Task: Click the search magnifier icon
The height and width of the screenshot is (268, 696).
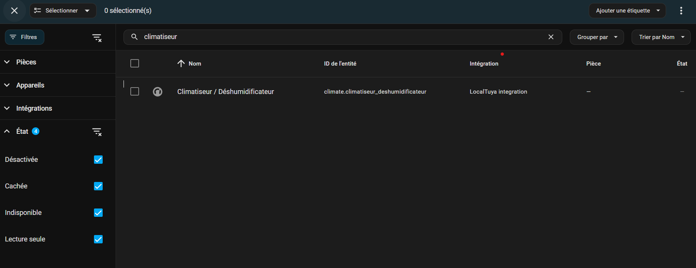Action: point(134,37)
